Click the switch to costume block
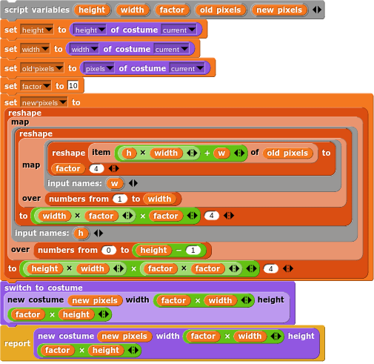The image size is (374, 364). pyautogui.click(x=44, y=288)
